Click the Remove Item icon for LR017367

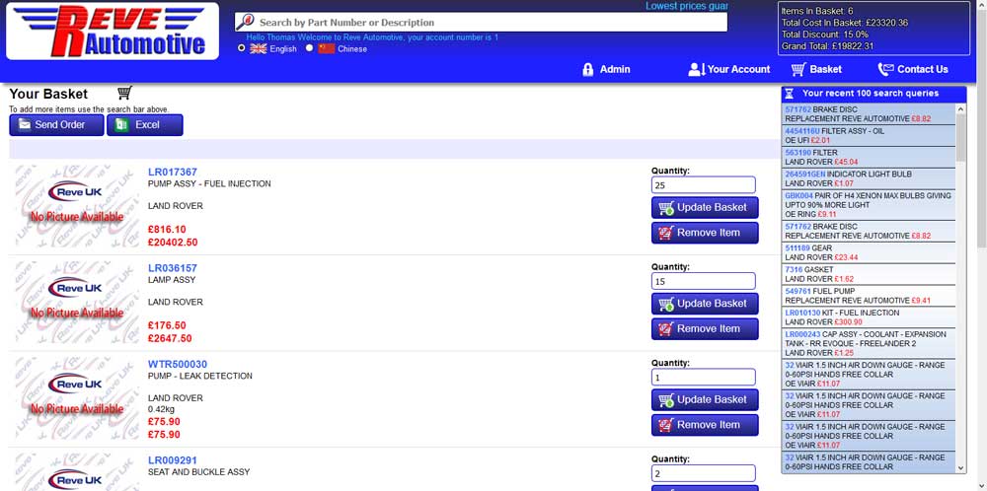click(666, 233)
